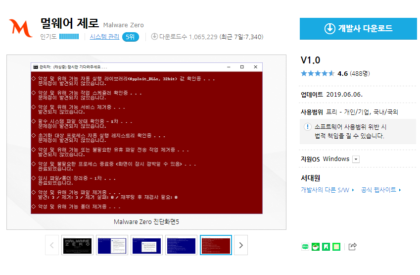The width and height of the screenshot is (420, 275).
Task: Select the fourth blue text thumbnail
Action: [181, 245]
